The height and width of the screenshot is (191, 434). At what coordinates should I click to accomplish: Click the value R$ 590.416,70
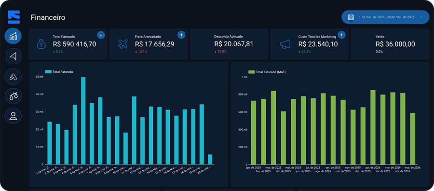[x=74, y=44]
